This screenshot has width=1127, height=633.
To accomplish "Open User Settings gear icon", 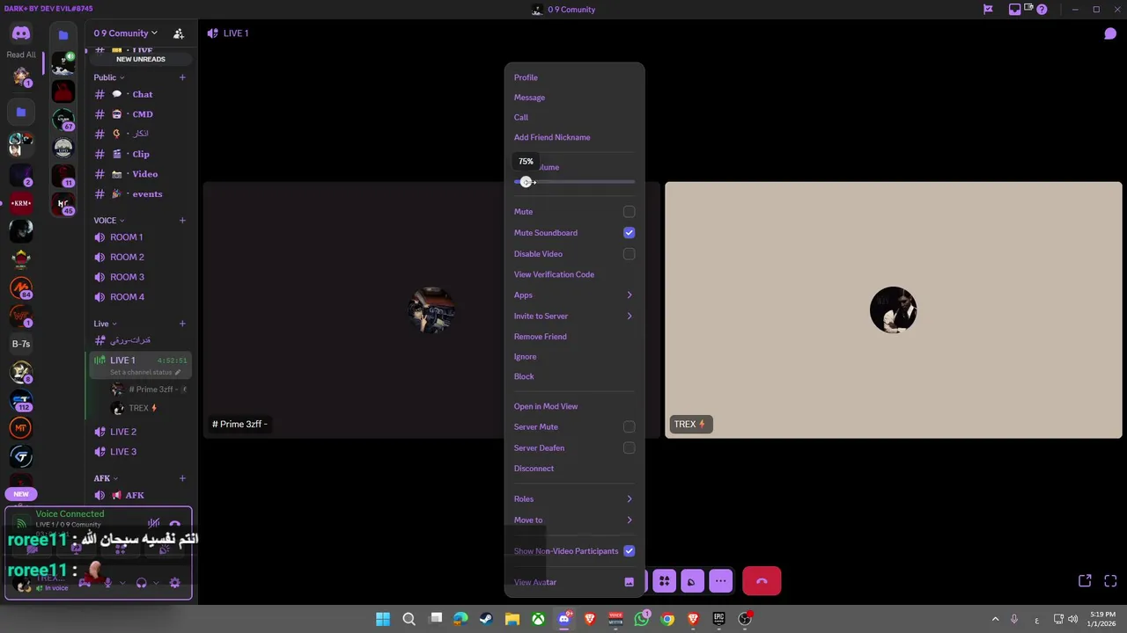I will point(174,583).
